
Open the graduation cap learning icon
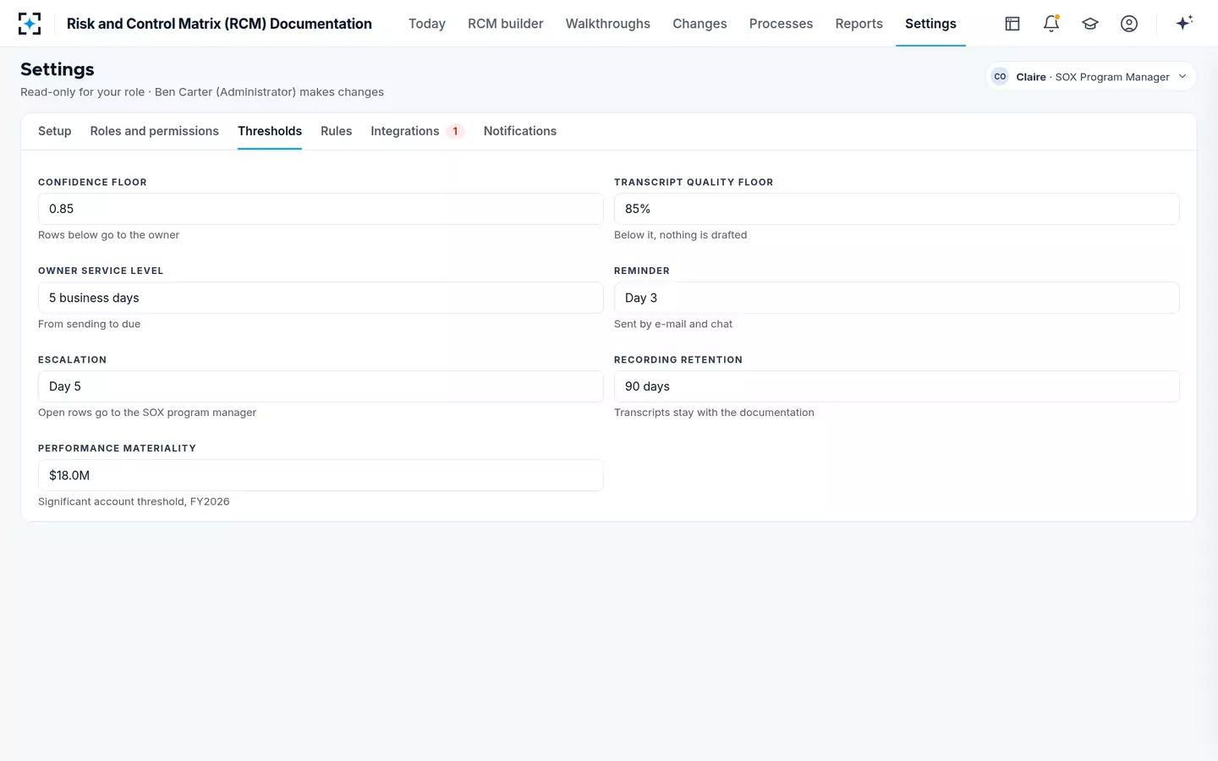[1090, 24]
